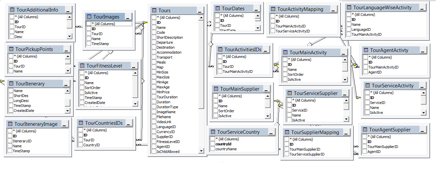Viewport: 436px width, 190px height.
Task: Click scroll-down arrow in the TourAdditionalInfo table
Action: click(69, 36)
